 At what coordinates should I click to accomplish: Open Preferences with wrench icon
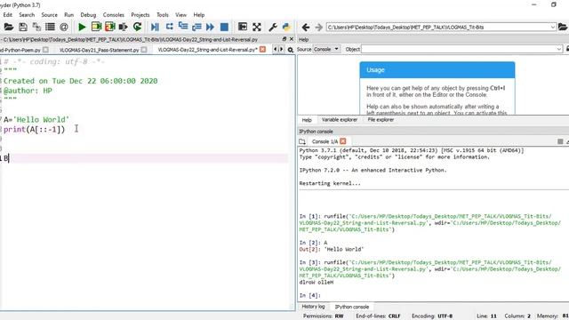pyautogui.click(x=273, y=27)
